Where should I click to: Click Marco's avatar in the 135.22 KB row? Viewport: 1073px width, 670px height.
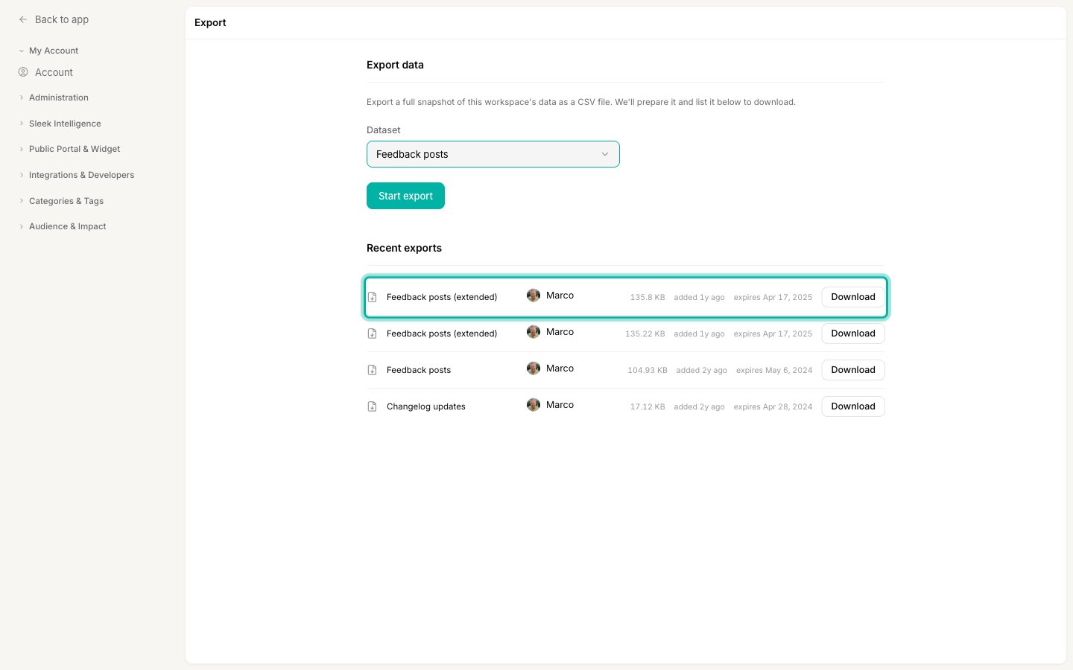(x=534, y=332)
